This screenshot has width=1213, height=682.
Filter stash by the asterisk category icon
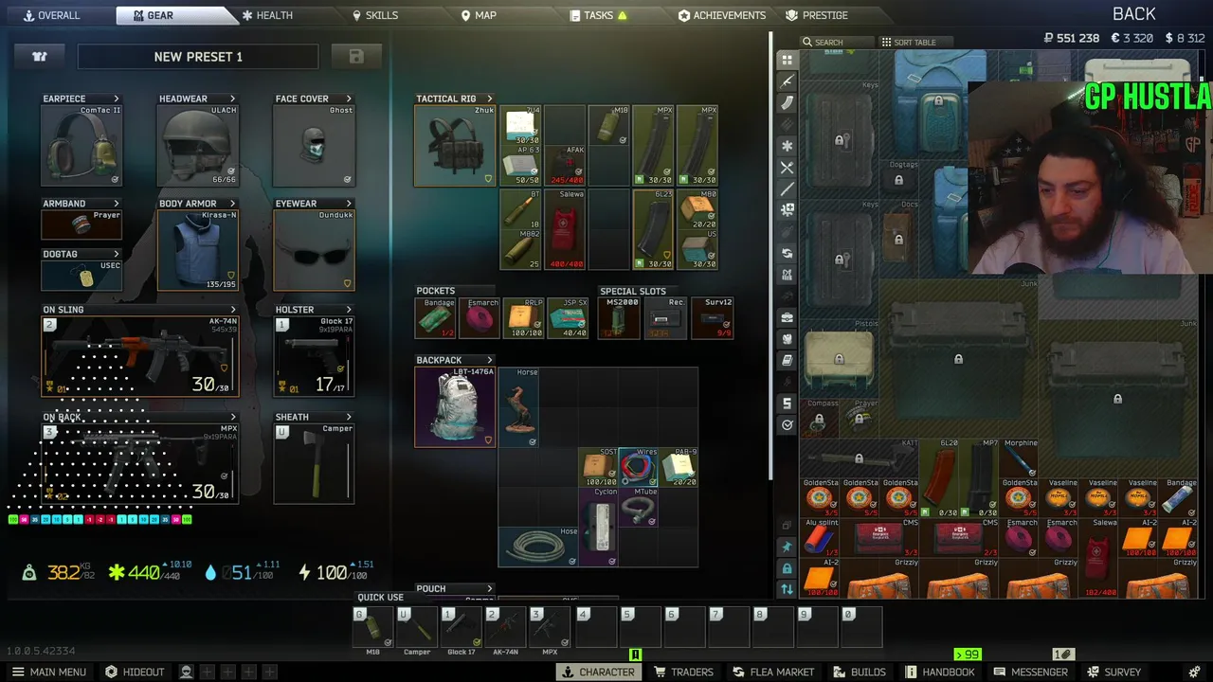tap(787, 146)
